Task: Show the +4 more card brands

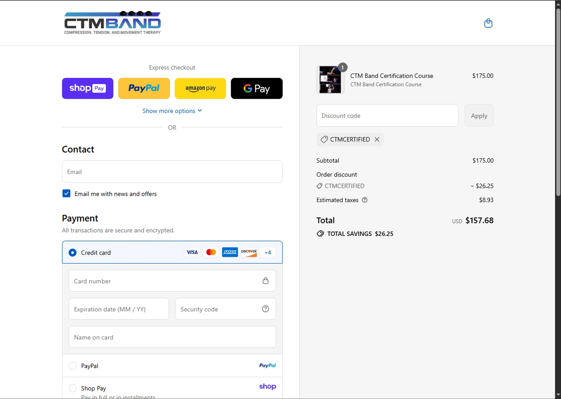Action: [268, 252]
